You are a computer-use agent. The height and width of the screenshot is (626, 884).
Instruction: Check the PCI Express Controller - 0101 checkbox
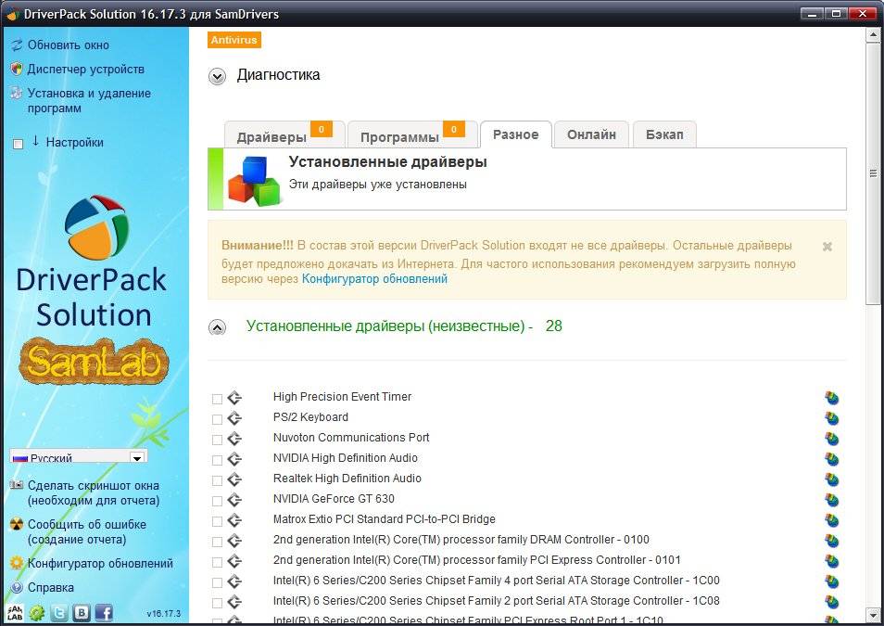[217, 562]
